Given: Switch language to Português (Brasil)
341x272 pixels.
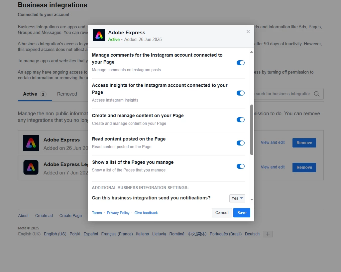Looking at the screenshot, I should pos(226,234).
